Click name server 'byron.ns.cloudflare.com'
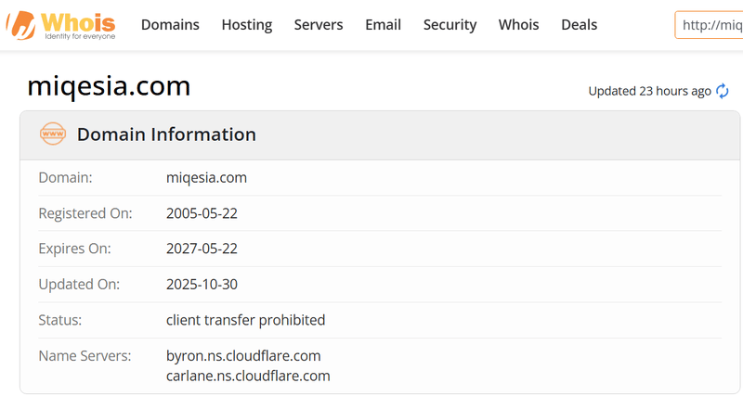 pyautogui.click(x=243, y=356)
